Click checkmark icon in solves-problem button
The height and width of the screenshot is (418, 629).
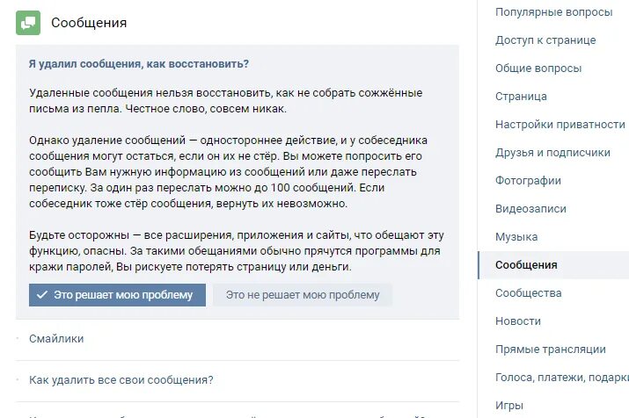click(x=41, y=295)
